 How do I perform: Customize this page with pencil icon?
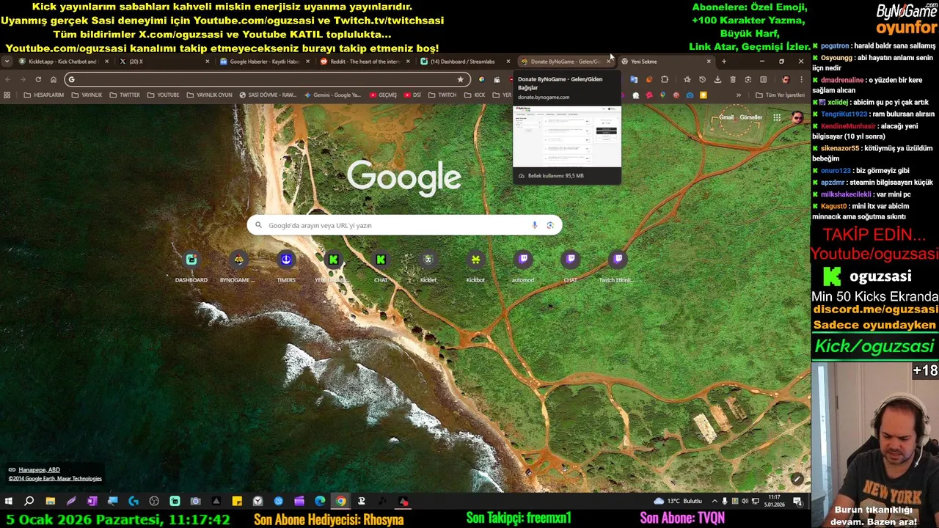[x=797, y=479]
